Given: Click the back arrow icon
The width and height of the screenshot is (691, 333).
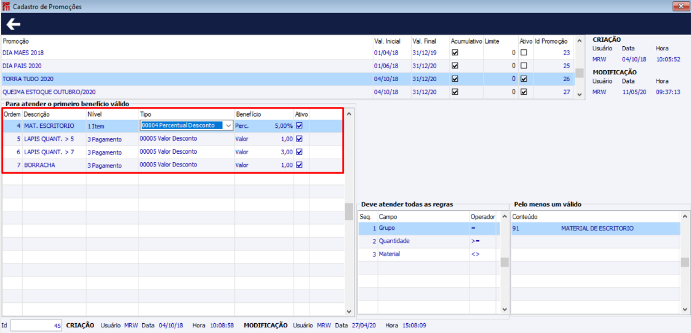Looking at the screenshot, I should [14, 24].
